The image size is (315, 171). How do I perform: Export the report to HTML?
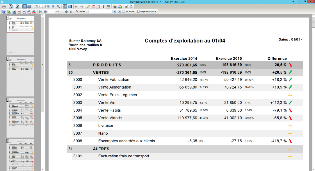(14, 12)
